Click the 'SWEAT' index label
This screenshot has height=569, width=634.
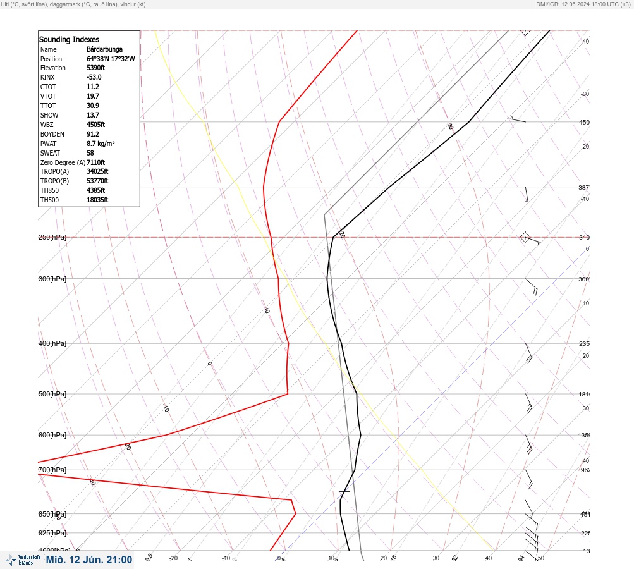click(x=50, y=153)
